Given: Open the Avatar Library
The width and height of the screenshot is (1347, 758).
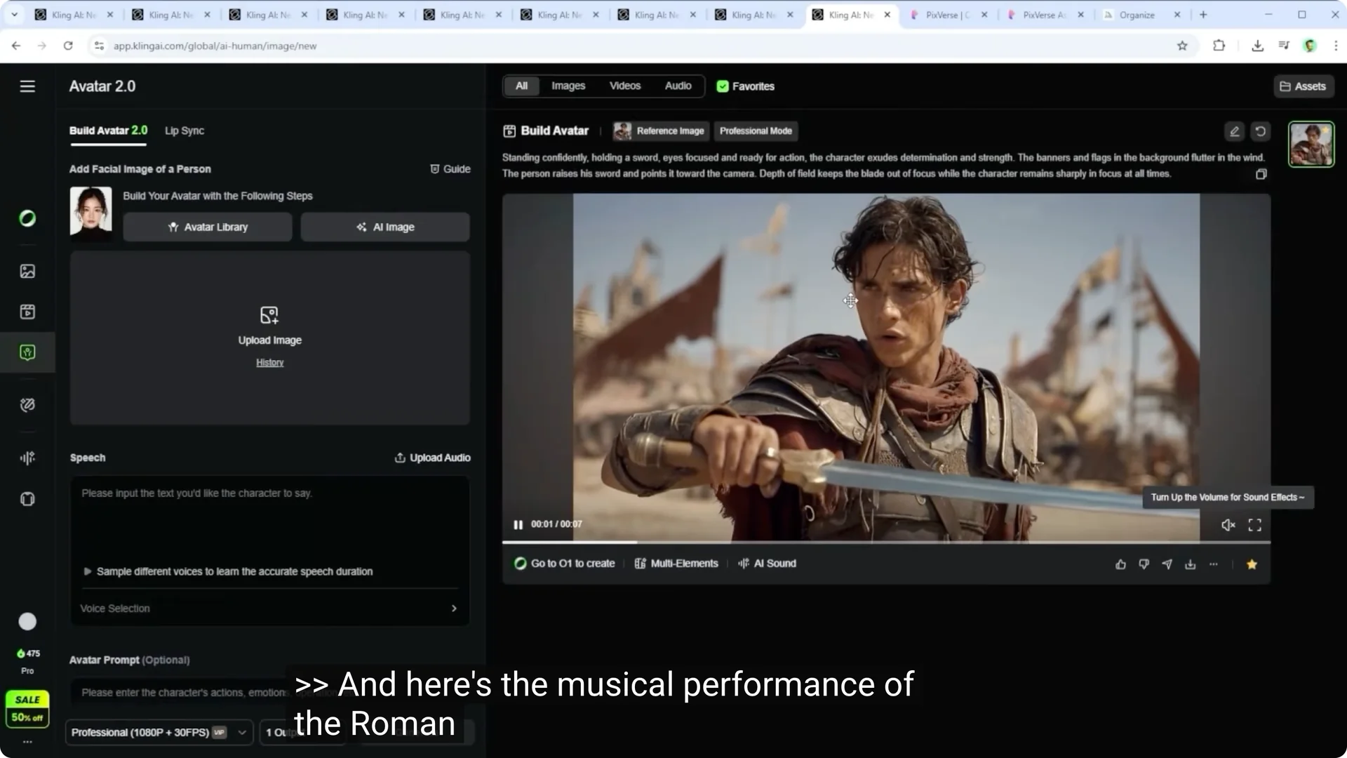Looking at the screenshot, I should point(208,227).
